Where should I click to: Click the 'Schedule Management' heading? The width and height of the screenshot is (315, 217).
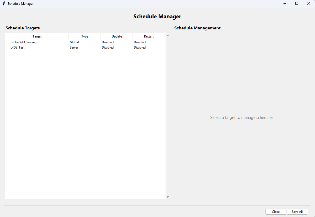point(197,28)
